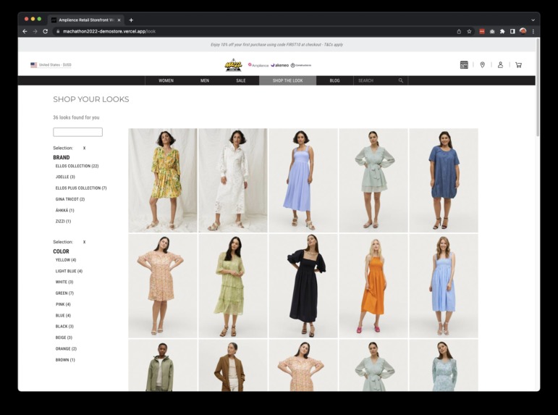The width and height of the screenshot is (558, 415).
Task: Filter by WHITE (3) color
Action: pos(64,282)
